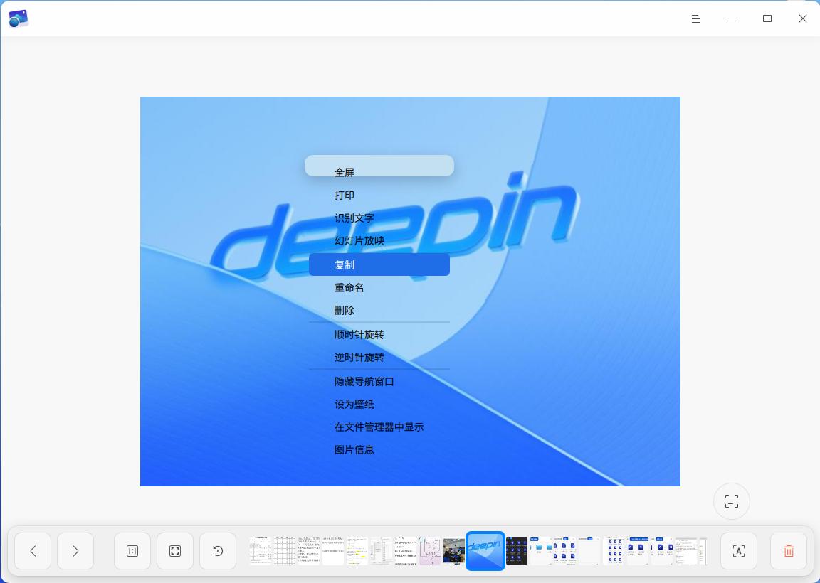Select 打印 in the context menu
Image resolution: width=820 pixels, height=583 pixels.
379,196
